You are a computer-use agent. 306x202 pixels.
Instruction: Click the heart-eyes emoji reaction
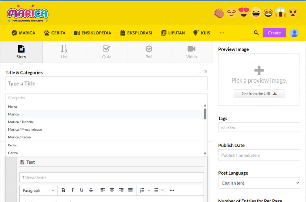244,13
